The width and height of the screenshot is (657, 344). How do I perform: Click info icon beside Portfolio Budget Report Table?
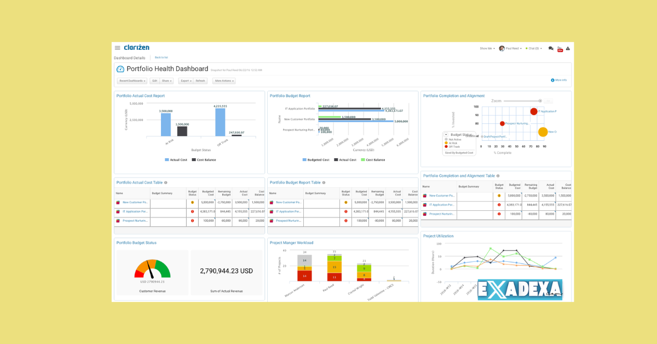[324, 182]
